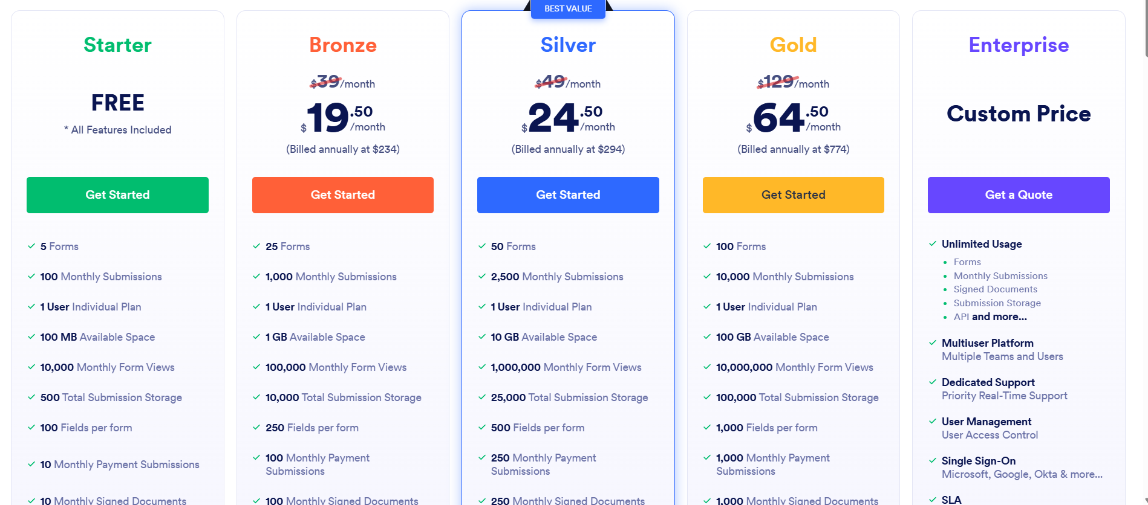Click the checkmark next to Single Sign-On
Viewport: 1148px width, 505px height.
pos(932,460)
